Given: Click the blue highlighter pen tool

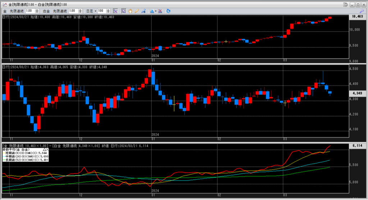Looking at the screenshot, I should click(143, 11).
